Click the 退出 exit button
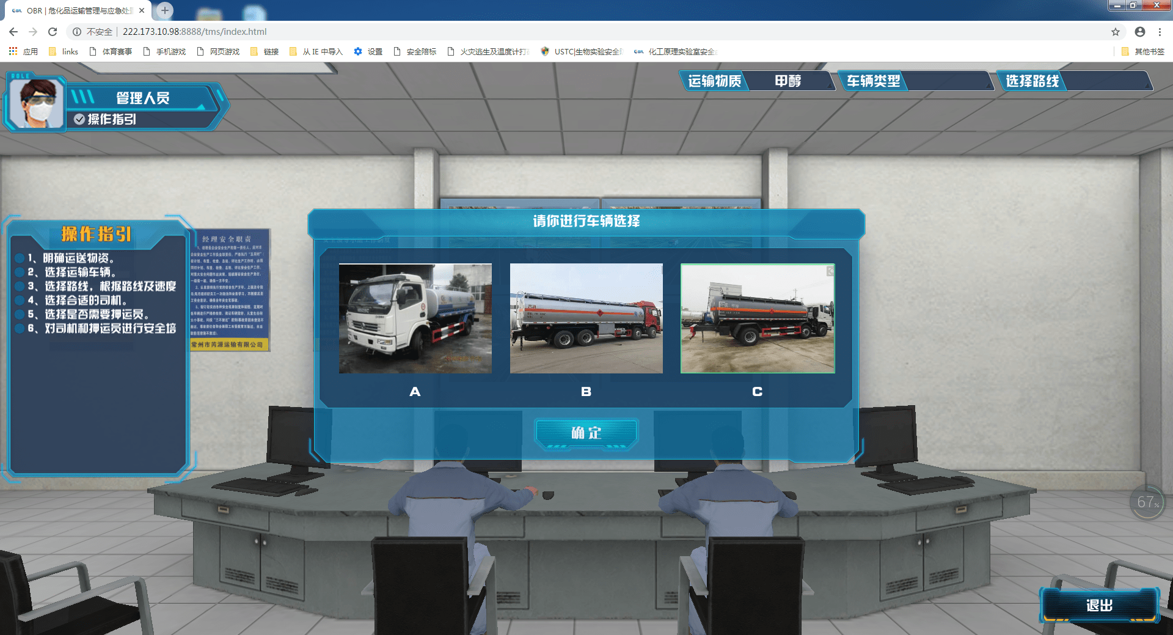 pyautogui.click(x=1099, y=605)
